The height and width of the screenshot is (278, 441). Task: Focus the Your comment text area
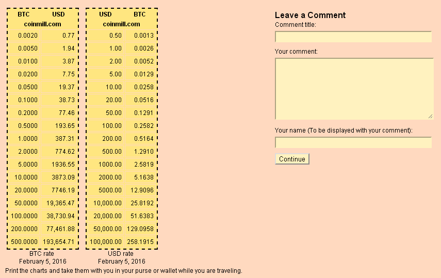click(354, 89)
